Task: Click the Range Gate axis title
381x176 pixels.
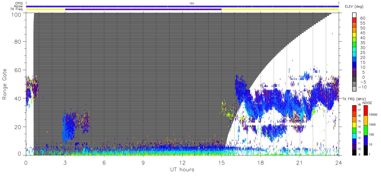Action: click(5, 84)
